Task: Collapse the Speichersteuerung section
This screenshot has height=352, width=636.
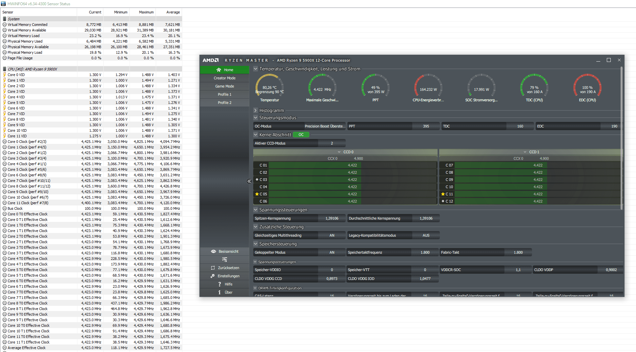Action: tap(256, 244)
